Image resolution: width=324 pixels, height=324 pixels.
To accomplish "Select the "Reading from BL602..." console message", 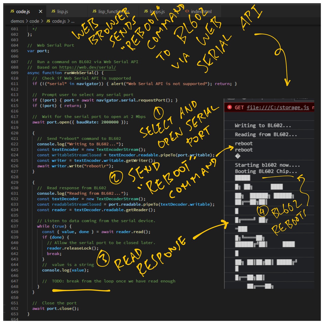I will click(x=266, y=135).
